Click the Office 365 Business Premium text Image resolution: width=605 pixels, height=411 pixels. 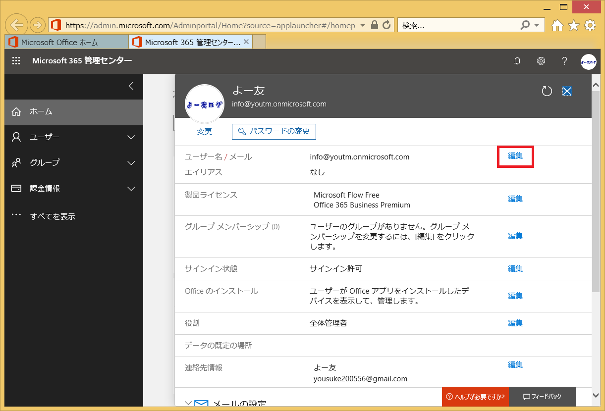(x=362, y=205)
